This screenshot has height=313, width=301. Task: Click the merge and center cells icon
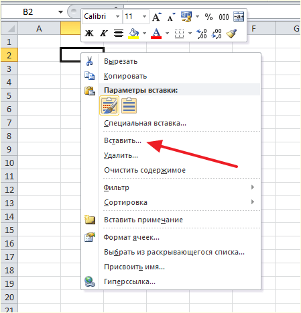[x=239, y=17]
